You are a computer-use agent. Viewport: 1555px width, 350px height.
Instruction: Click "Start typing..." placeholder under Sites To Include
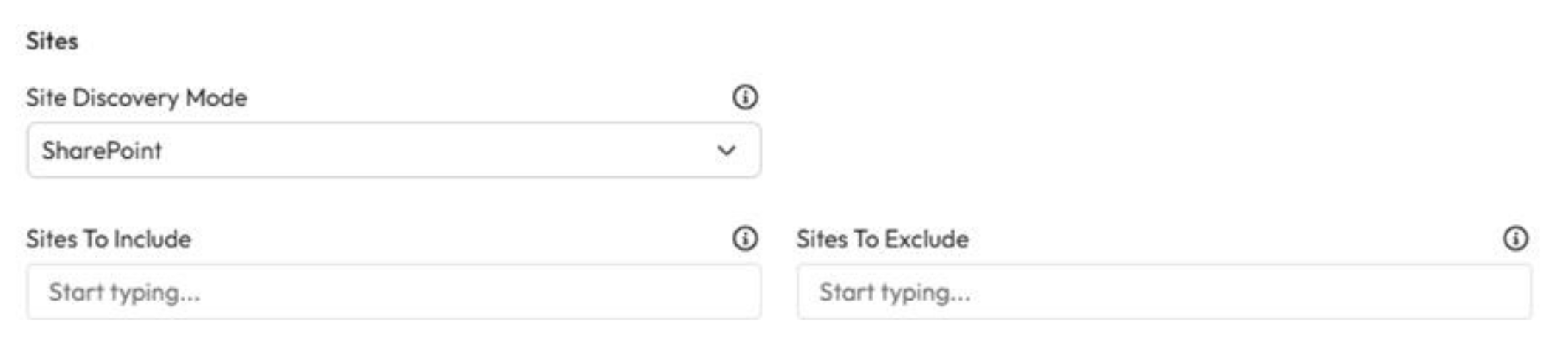[124, 292]
